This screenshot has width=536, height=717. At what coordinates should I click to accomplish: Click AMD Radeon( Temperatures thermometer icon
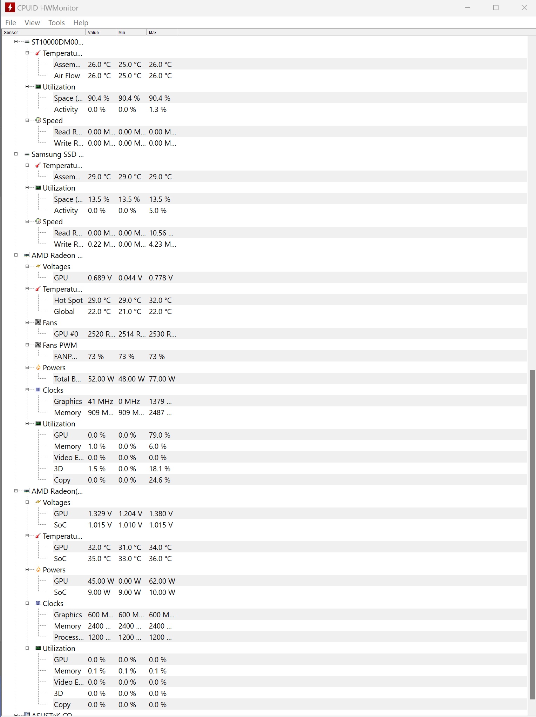(38, 536)
